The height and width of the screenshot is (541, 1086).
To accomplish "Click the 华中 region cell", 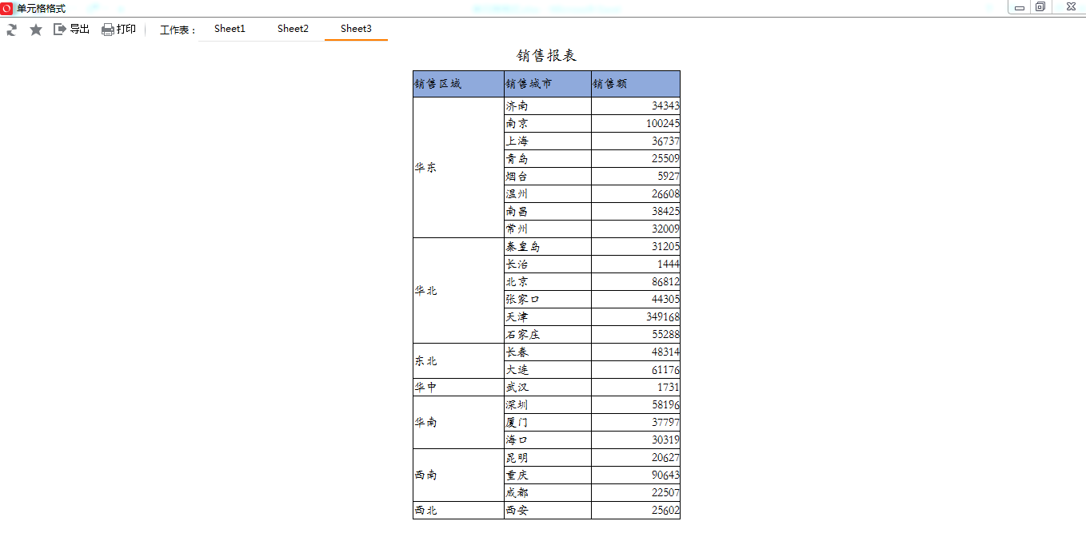I will tap(458, 388).
